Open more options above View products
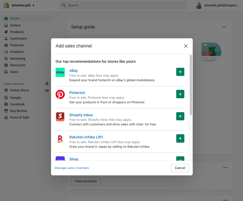 click(225, 167)
